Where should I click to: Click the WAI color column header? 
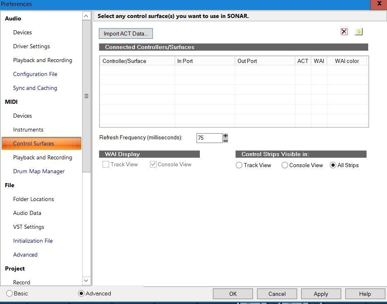347,61
